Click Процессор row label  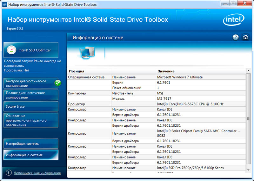[x=77, y=104]
